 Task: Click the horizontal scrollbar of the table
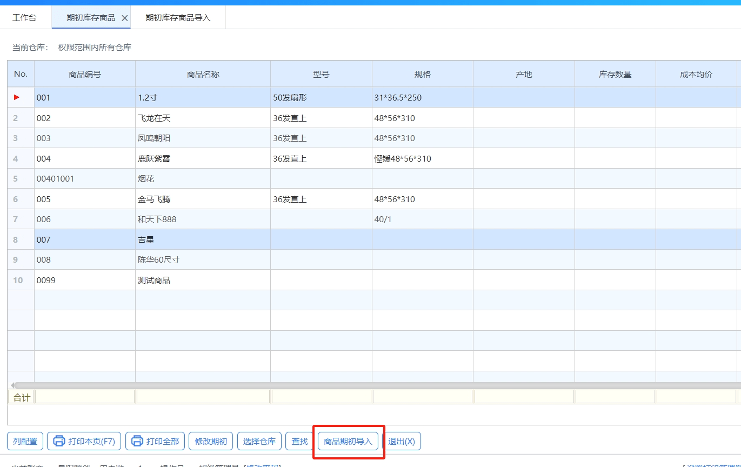click(378, 385)
